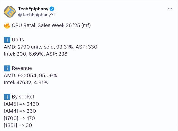Click the [AM4] => 360 line

[x=20, y=111]
